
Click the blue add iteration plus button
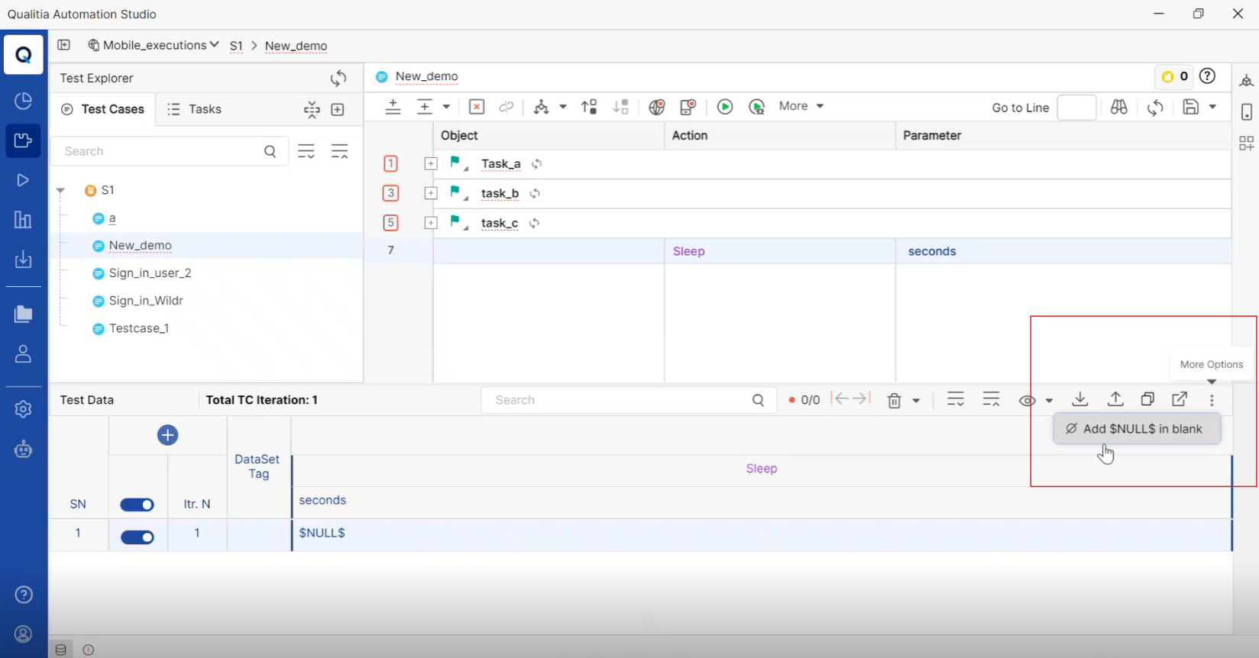(167, 435)
